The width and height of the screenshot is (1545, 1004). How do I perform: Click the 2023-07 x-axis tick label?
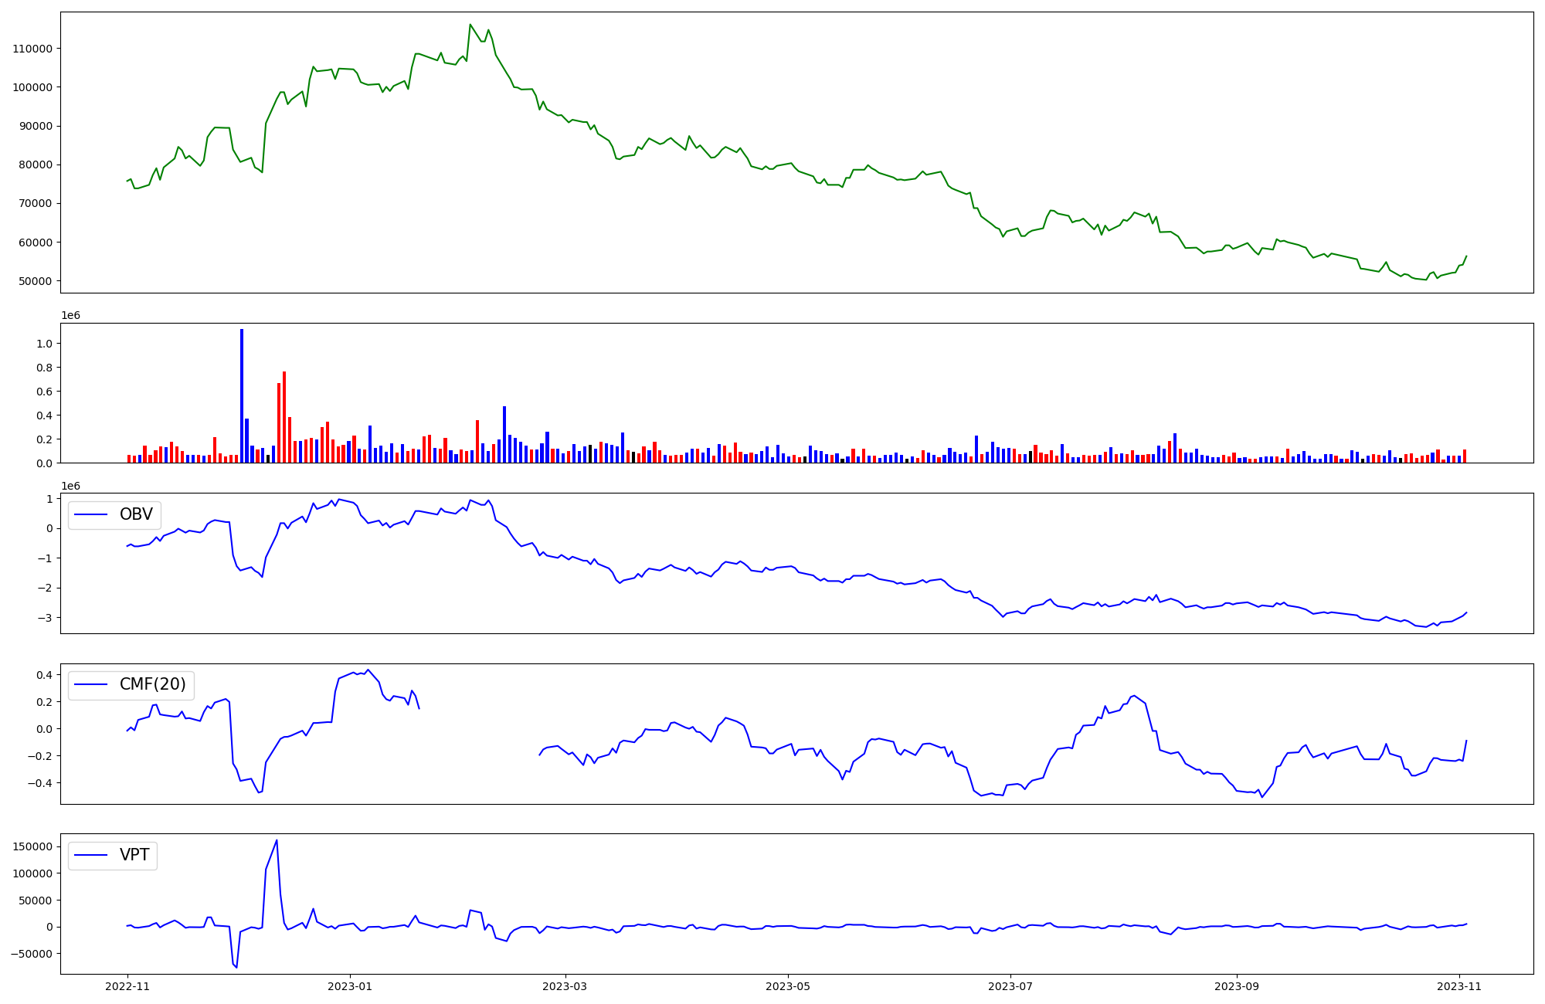(x=1010, y=986)
